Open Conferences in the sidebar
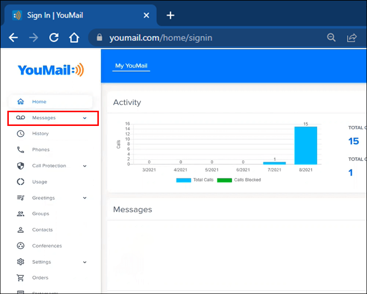This screenshot has height=294, width=367. pyautogui.click(x=47, y=245)
